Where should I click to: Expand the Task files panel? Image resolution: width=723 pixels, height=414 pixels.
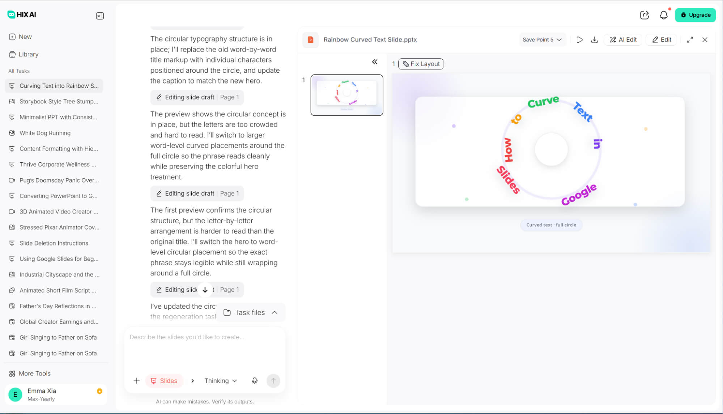250,312
